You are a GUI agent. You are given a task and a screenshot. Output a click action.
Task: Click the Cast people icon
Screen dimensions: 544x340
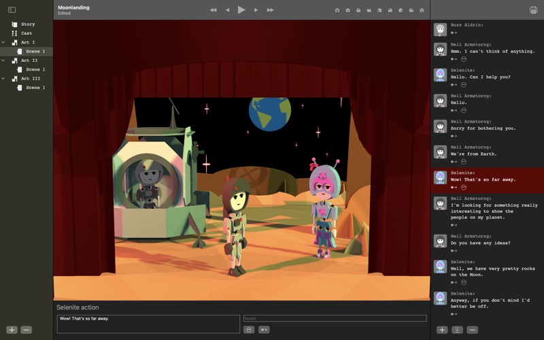14,33
